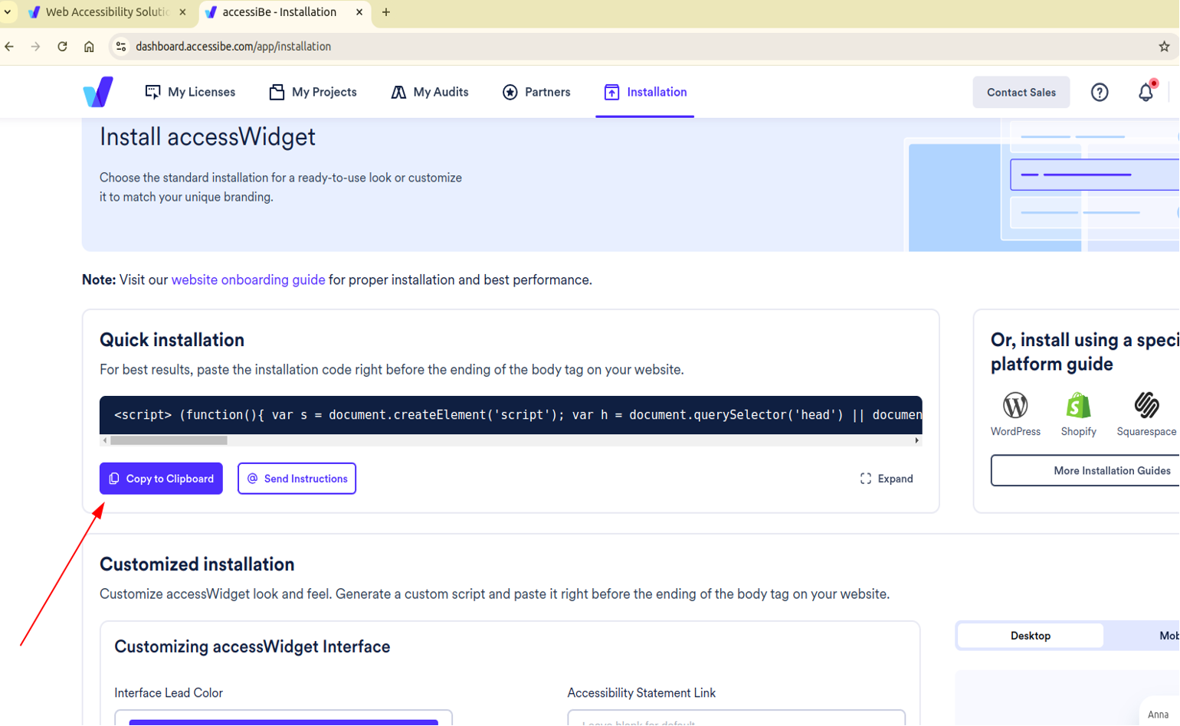Open the tab search dropdown arrow
The image size is (1180, 726).
click(x=8, y=12)
